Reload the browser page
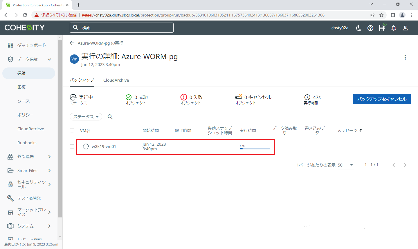This screenshot has width=418, height=249. [x=25, y=15]
